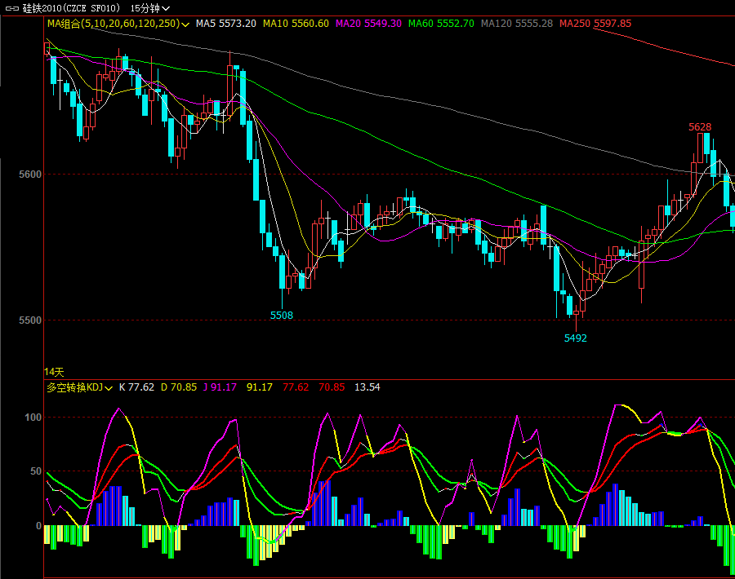The width and height of the screenshot is (735, 579).
Task: Click the 0 level on the KDJ axis
Action: point(38,526)
